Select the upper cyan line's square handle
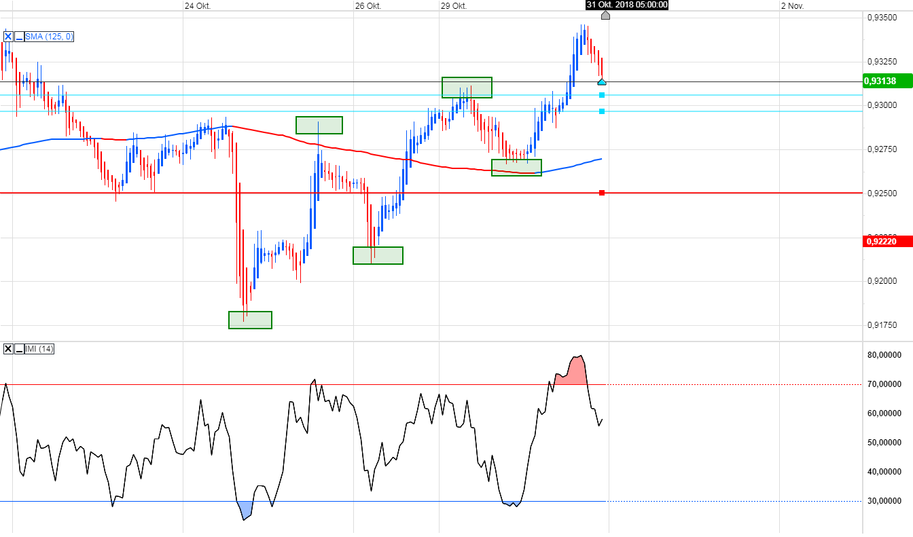Screen dimensions: 913x537 coord(601,95)
